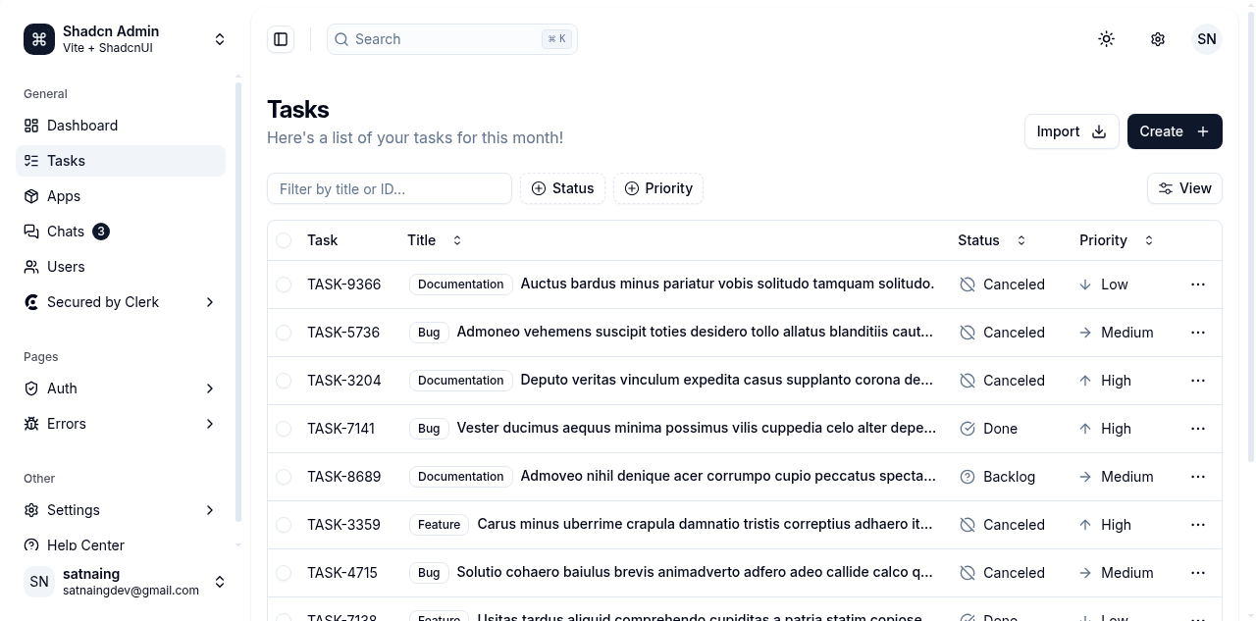Open the Shadcn Admin team switcher

tap(126, 39)
